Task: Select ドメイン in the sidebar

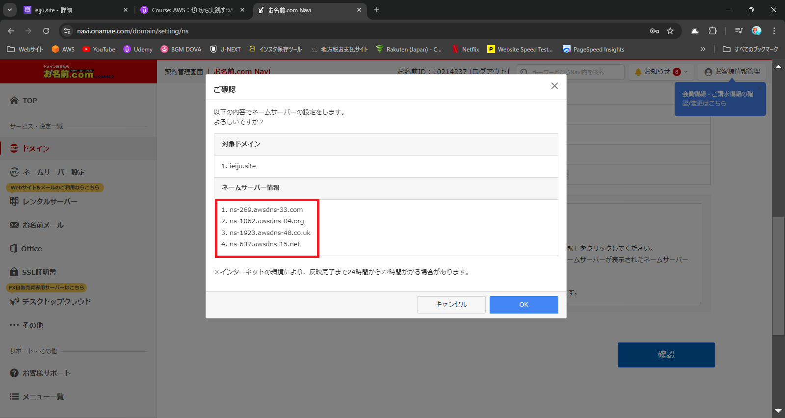Action: pos(29,149)
